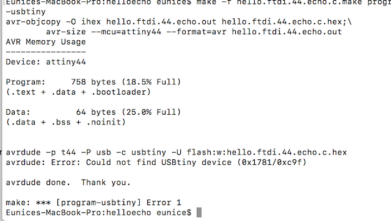
Task: Click the terminal cursor block at the prompt
Action: pyautogui.click(x=199, y=212)
